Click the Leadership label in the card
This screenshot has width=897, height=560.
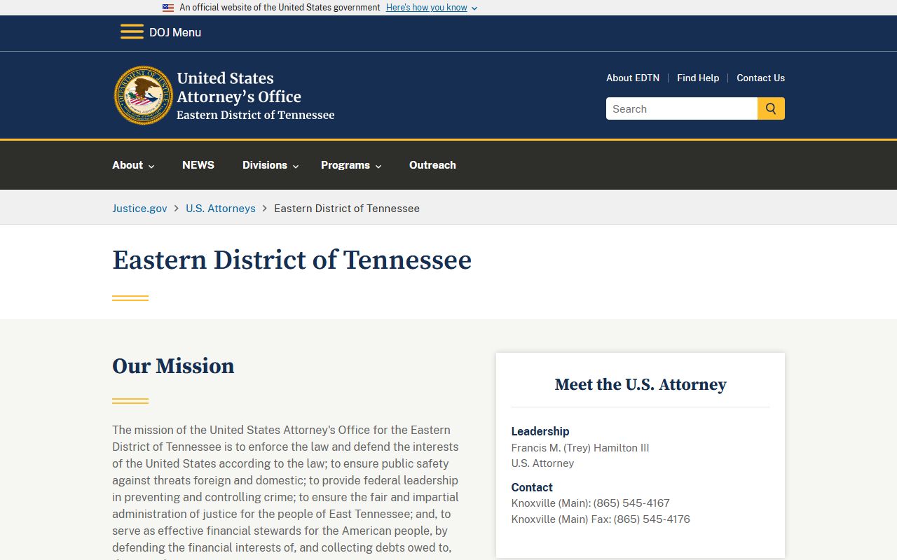pos(540,431)
